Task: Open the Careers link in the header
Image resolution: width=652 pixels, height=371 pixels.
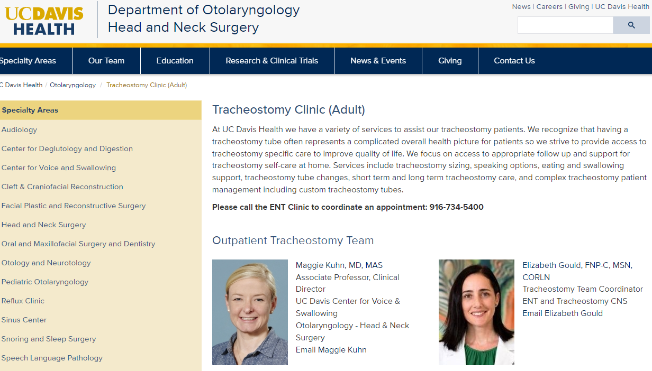Action: (x=549, y=7)
